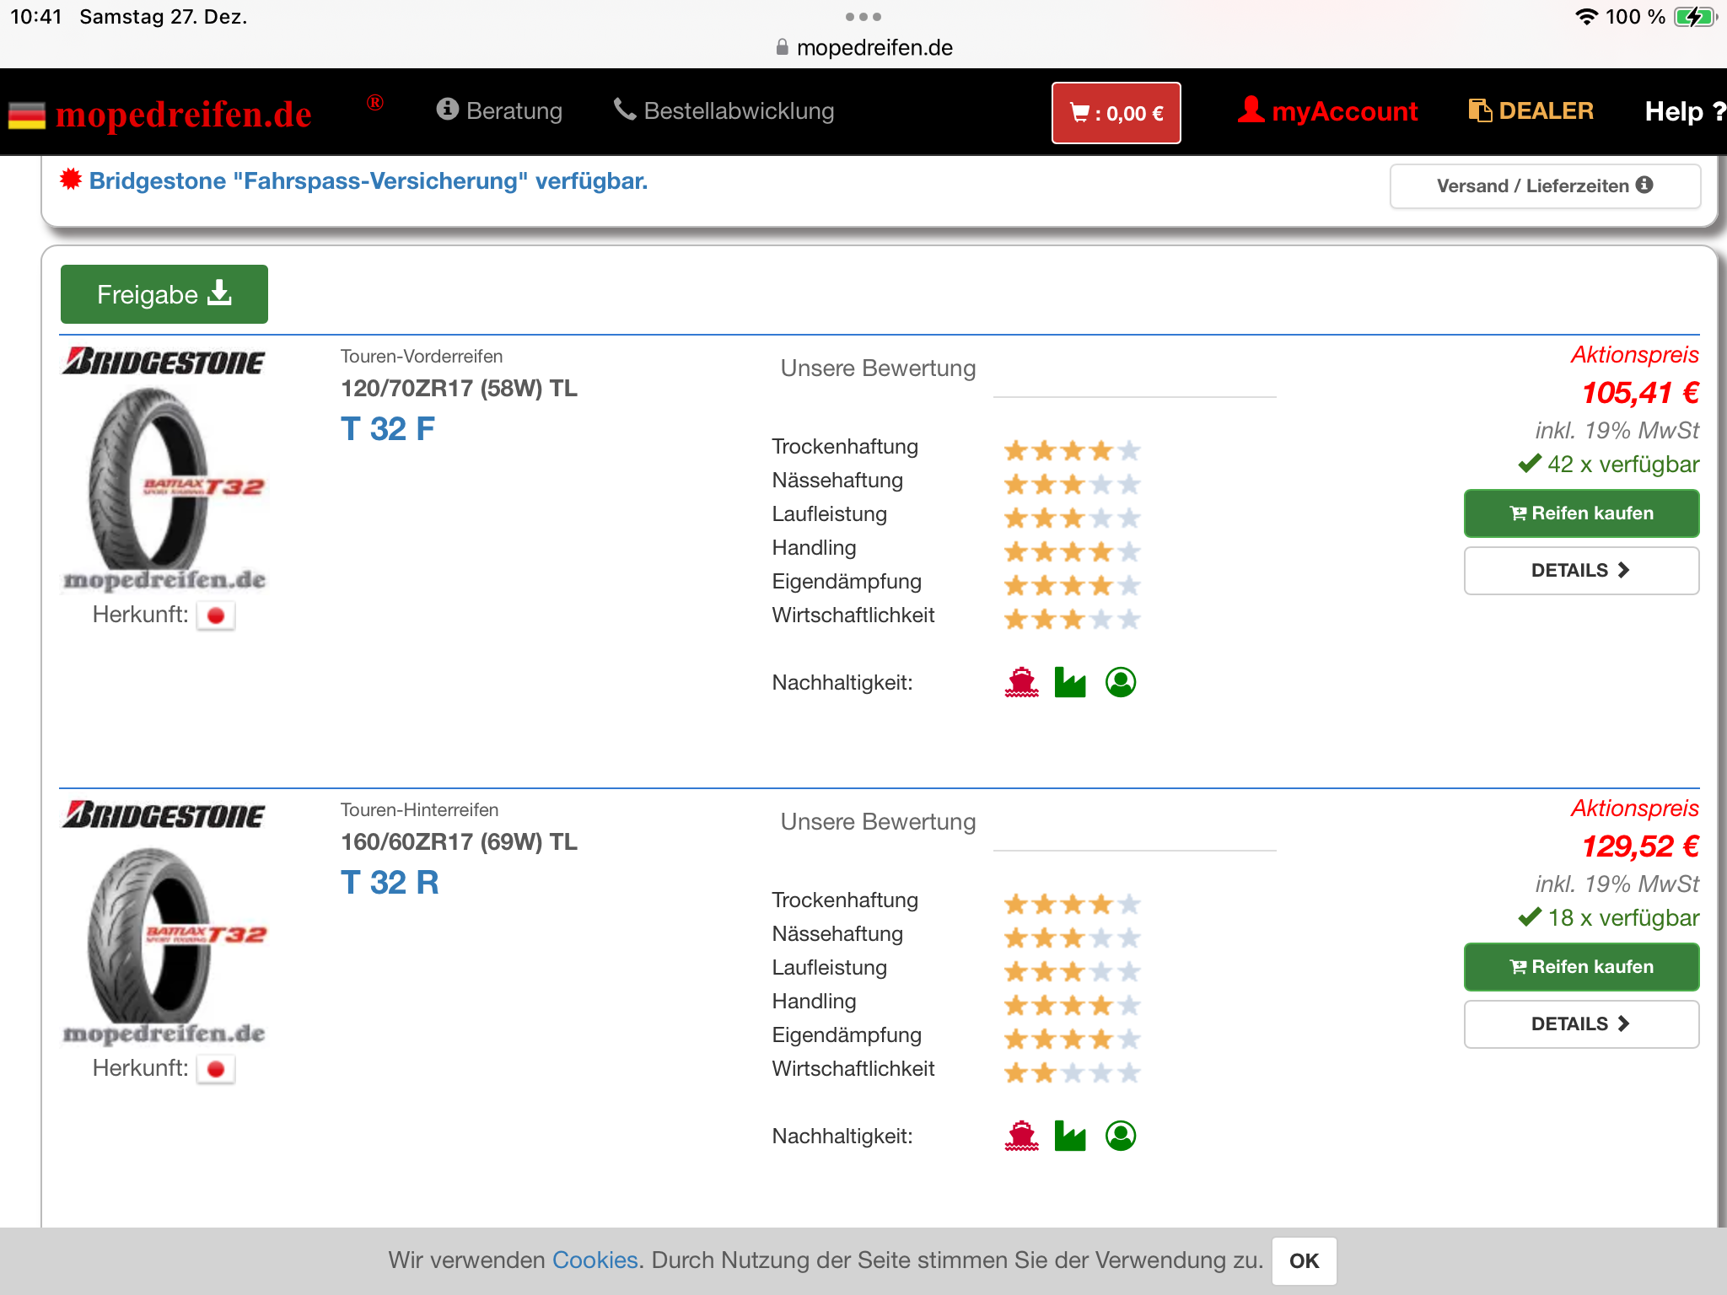Tap the three dots at top of browser
This screenshot has width=1727, height=1295.
(x=863, y=17)
